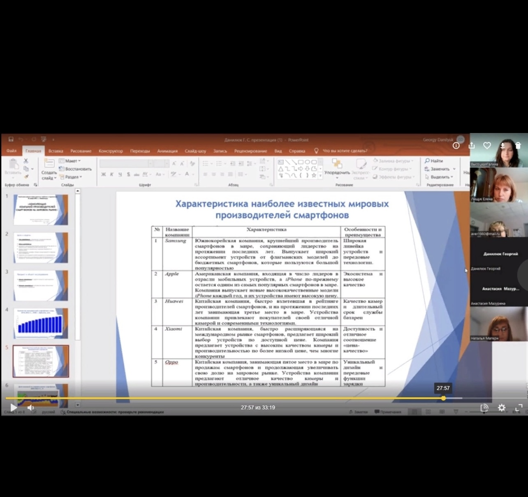The image size is (528, 497).
Task: Select slide 4 bar chart thumbnail
Action: (x=41, y=323)
